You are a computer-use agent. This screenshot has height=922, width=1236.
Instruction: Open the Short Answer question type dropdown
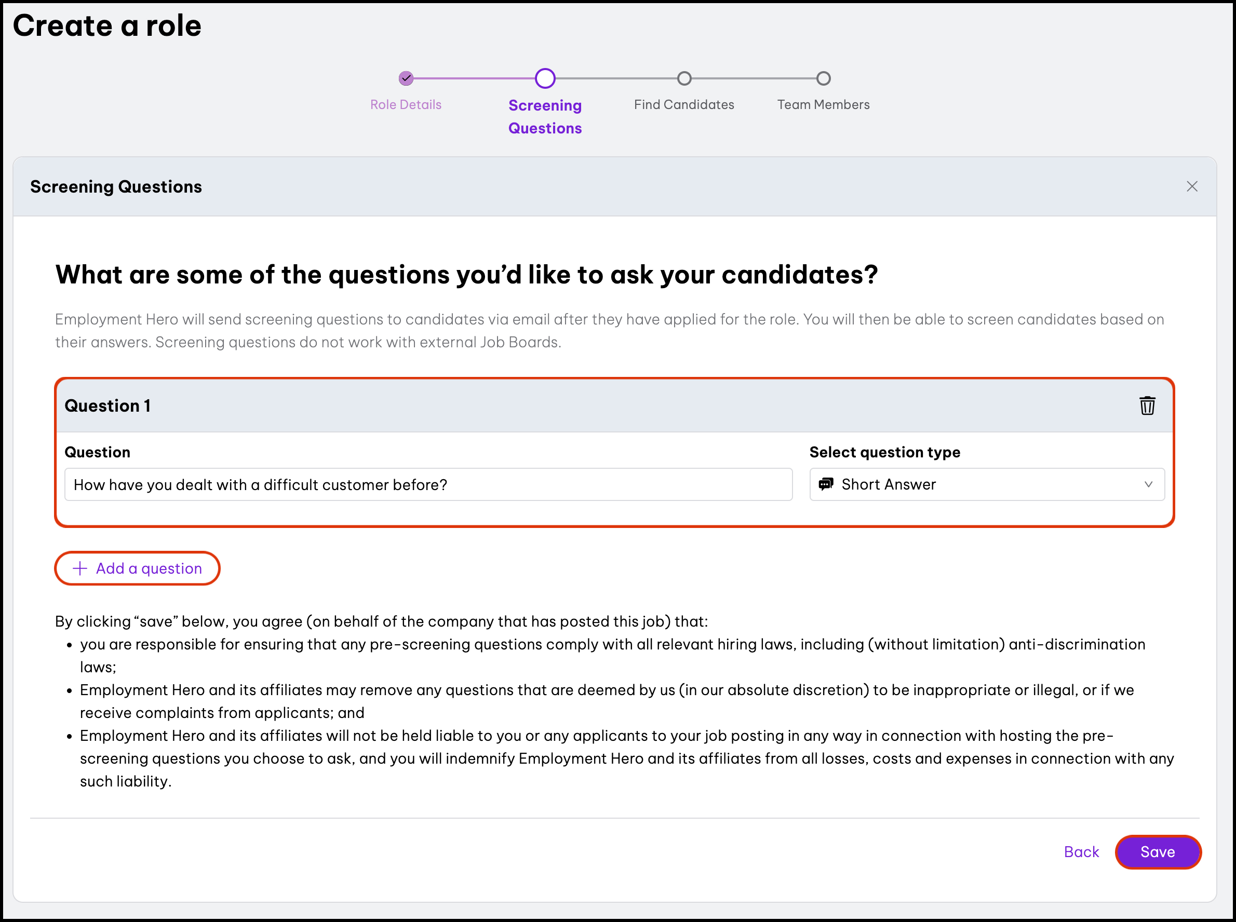click(x=986, y=484)
